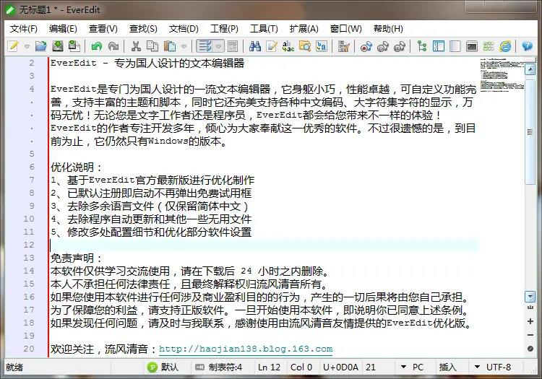
Task: Open the PC line ending dropdown
Action: (412, 367)
